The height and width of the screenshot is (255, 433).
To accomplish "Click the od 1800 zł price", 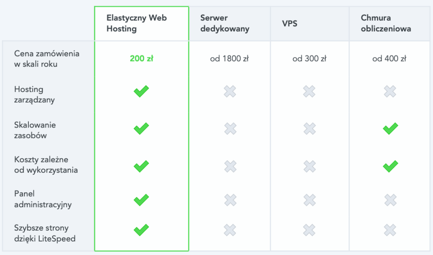I will coord(230,58).
